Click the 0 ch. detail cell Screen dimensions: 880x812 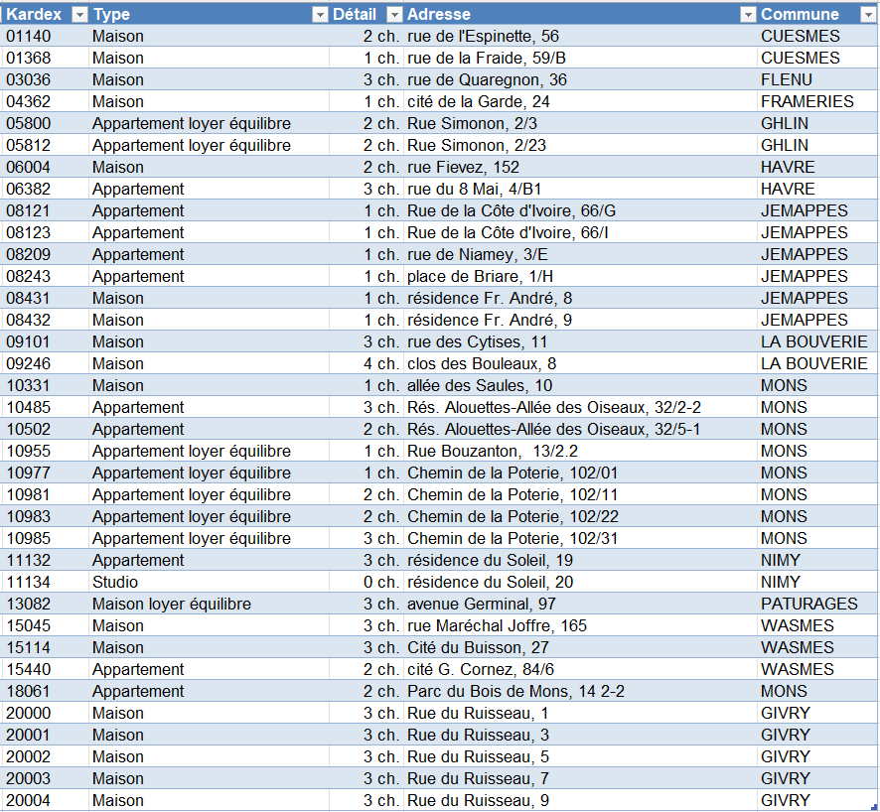pyautogui.click(x=380, y=582)
